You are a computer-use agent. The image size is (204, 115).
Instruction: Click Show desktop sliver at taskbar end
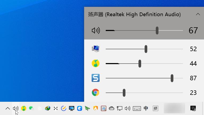(x=203, y=108)
